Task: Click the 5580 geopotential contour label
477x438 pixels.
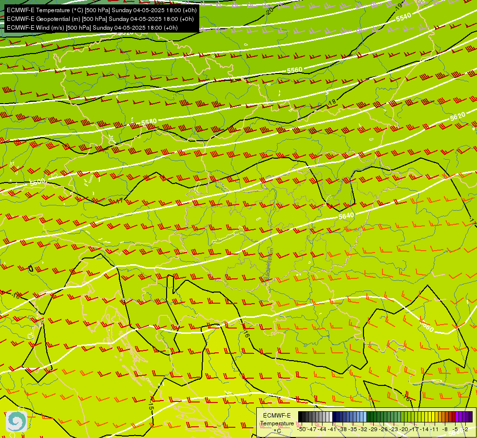Action: 149,122
